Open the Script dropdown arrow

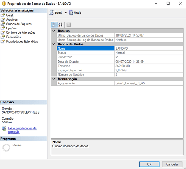pos(65,13)
